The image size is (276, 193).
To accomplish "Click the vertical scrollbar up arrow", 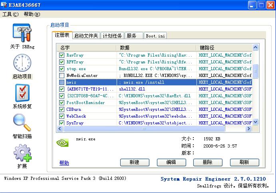I will (255, 47).
